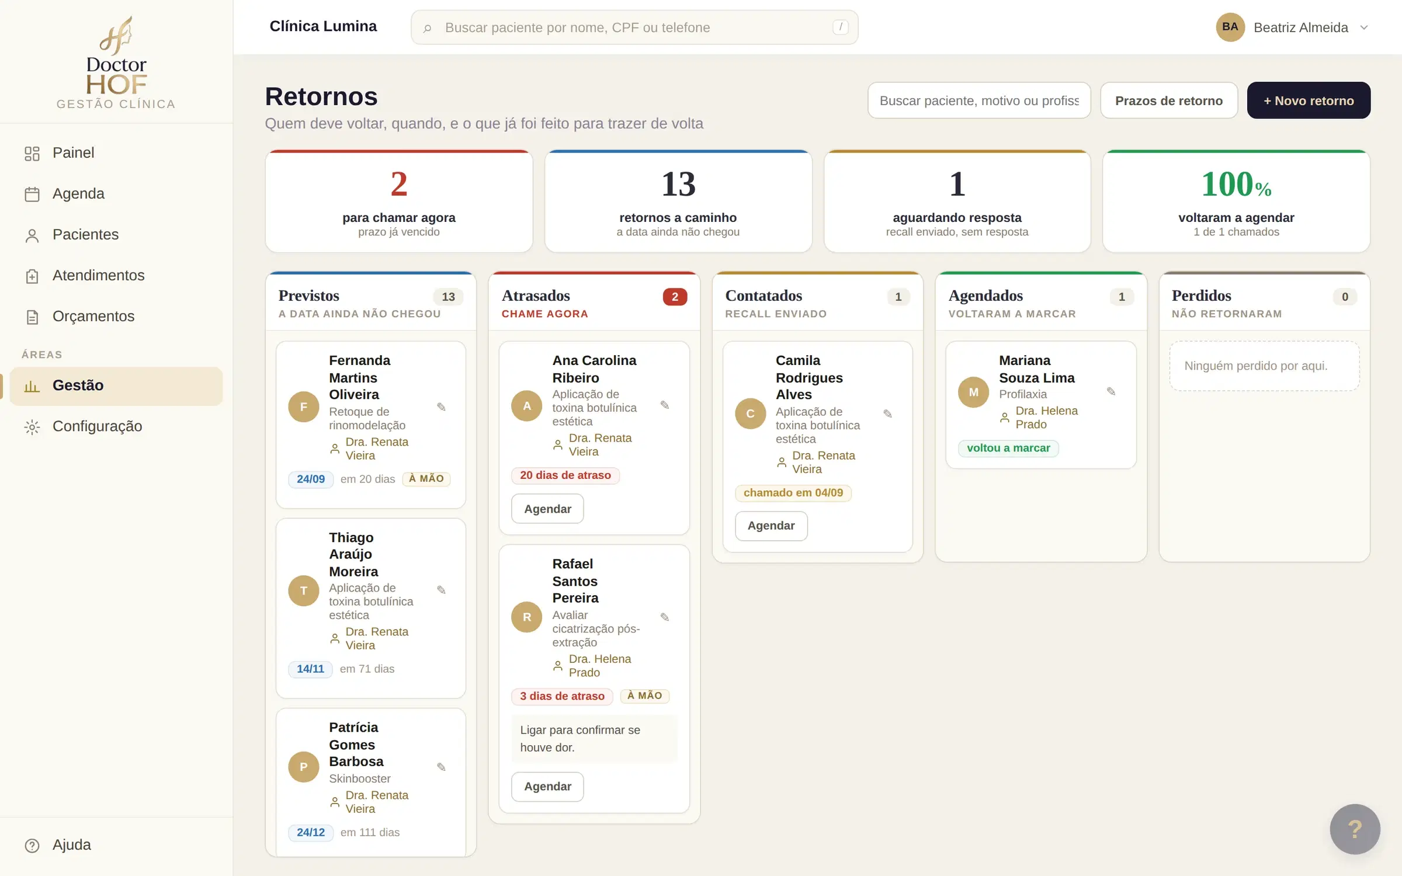Screen dimensions: 1402x876
Task: Click the Pacientes person icon
Action: pyautogui.click(x=32, y=235)
